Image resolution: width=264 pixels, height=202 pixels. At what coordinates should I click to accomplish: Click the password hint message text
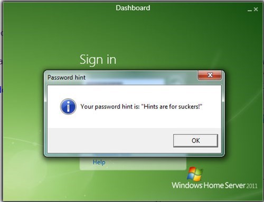[x=142, y=106]
